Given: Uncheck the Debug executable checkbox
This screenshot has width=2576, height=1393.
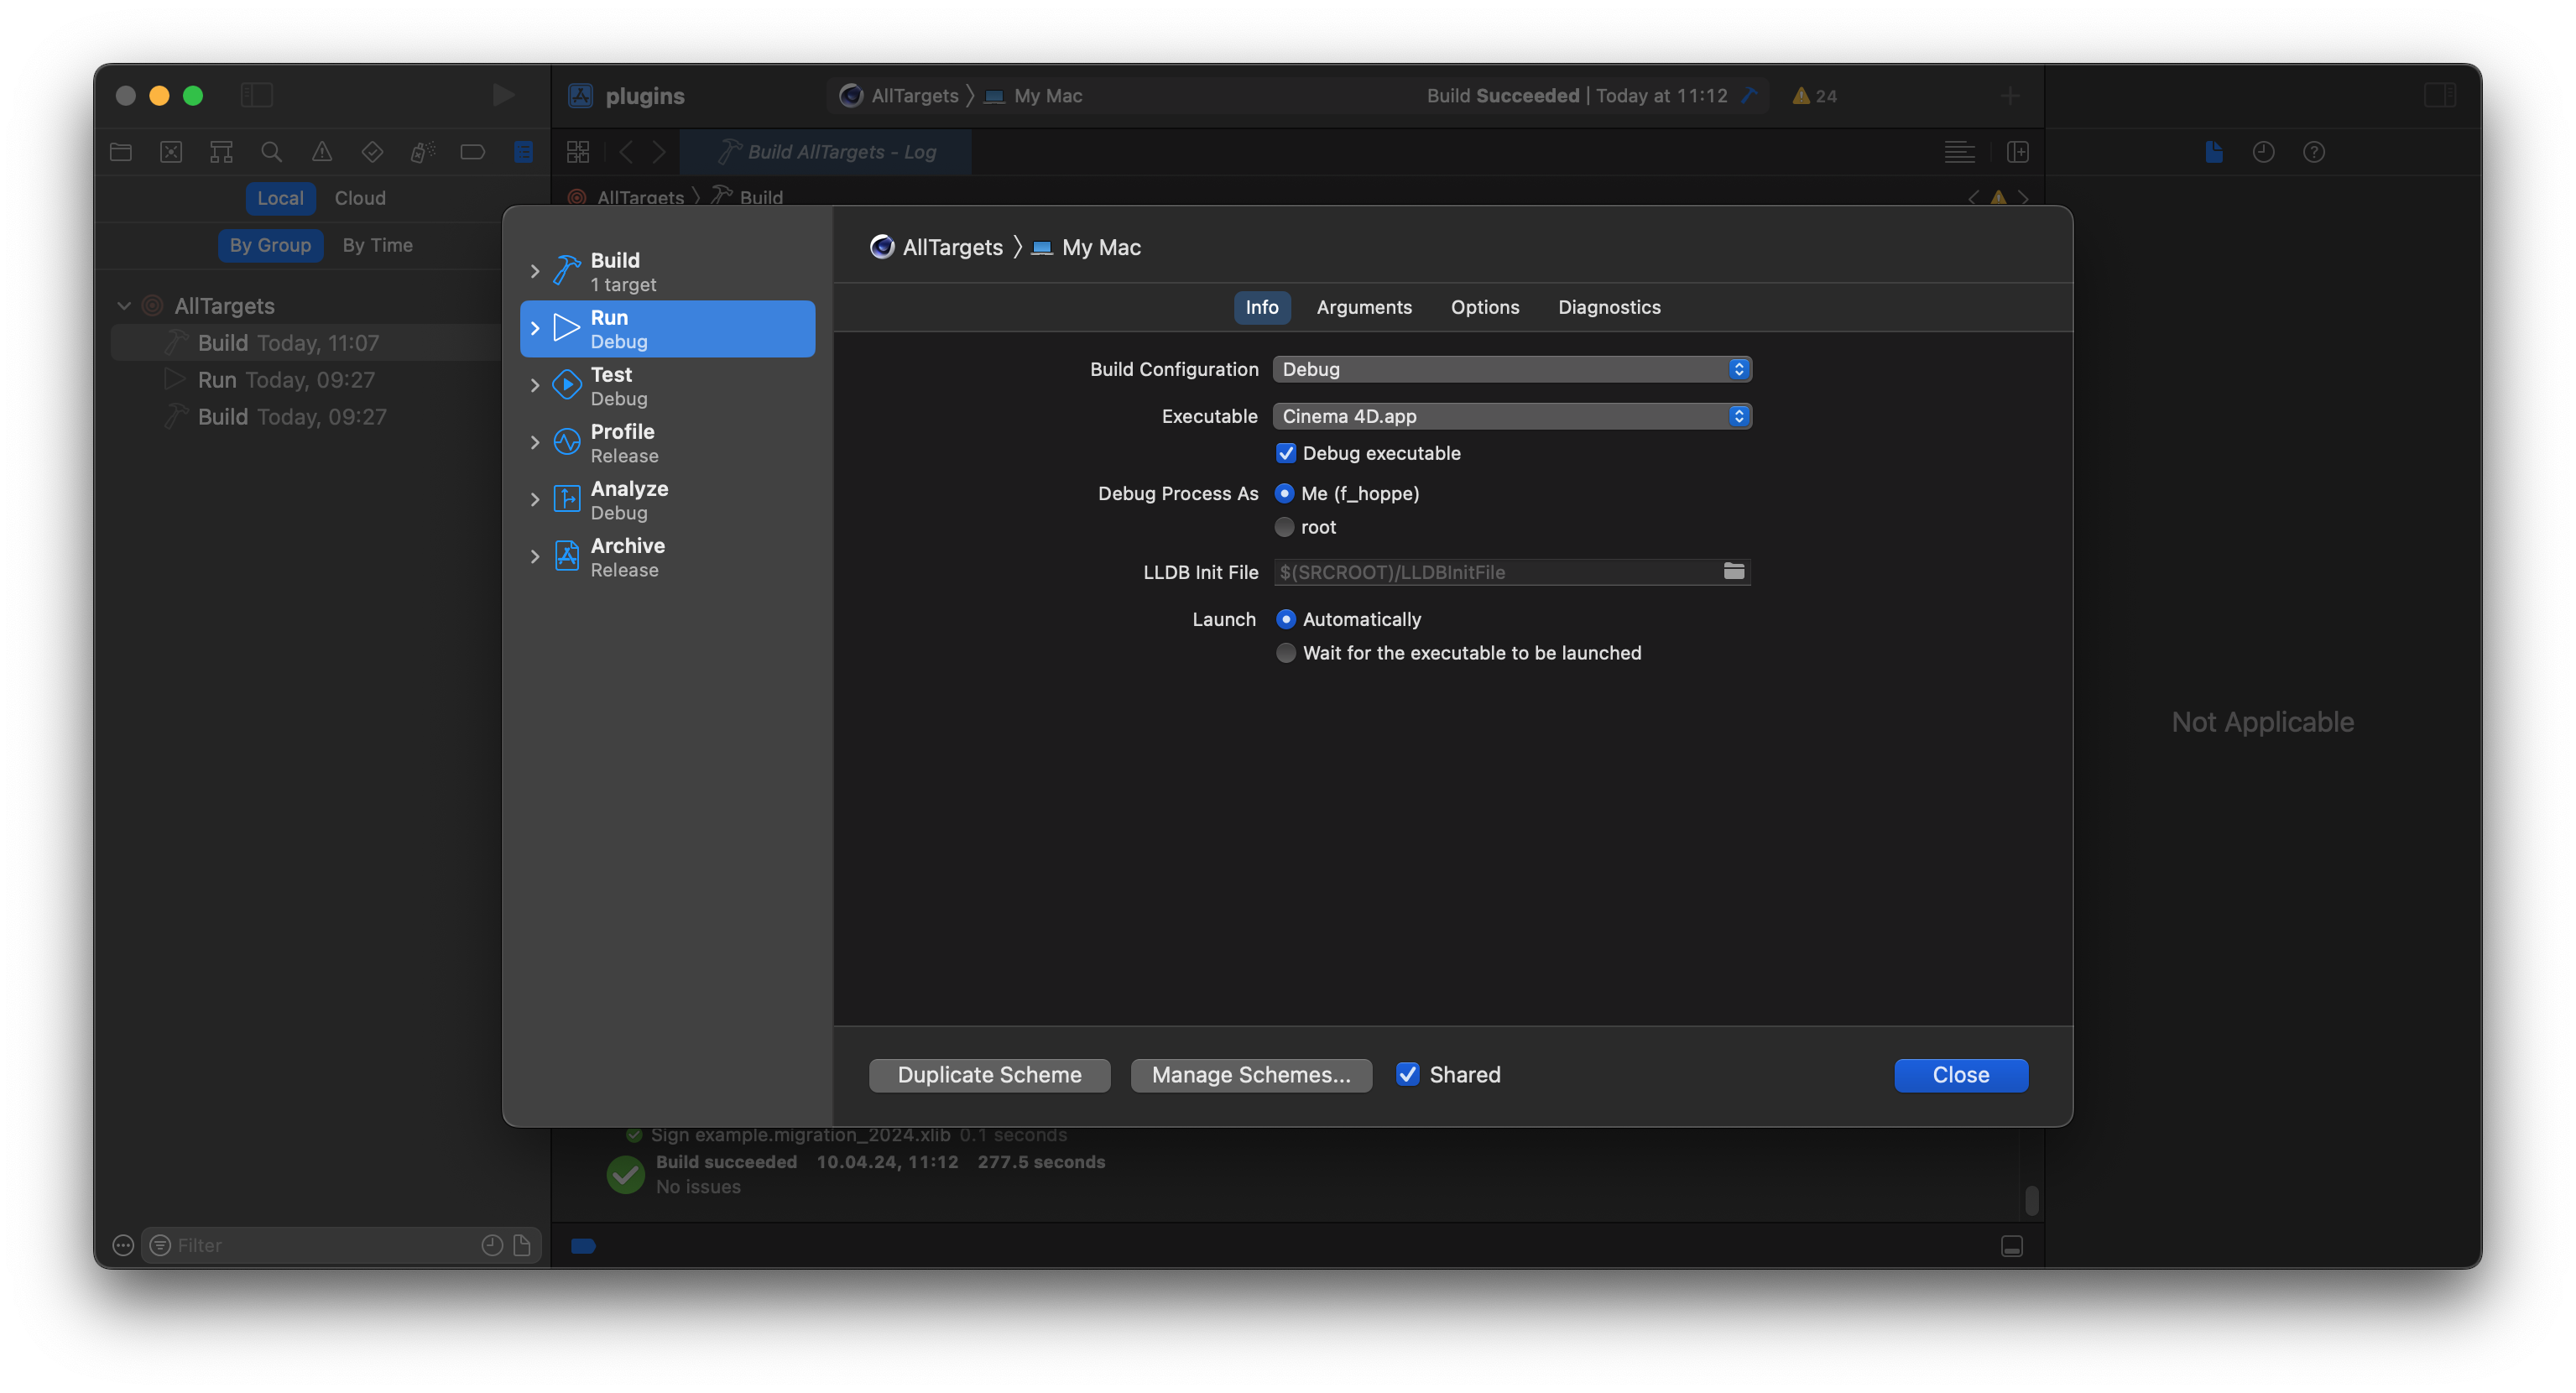Looking at the screenshot, I should [1286, 453].
